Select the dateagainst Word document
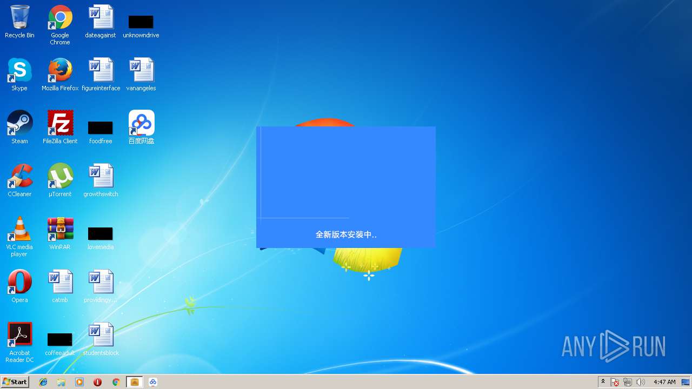Screen dimensions: 692x389 tap(101, 22)
